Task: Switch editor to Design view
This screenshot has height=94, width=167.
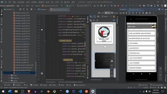Action: 115,13
